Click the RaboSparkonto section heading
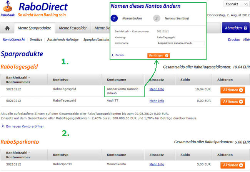This screenshot has height=172, width=250. pyautogui.click(x=20, y=142)
